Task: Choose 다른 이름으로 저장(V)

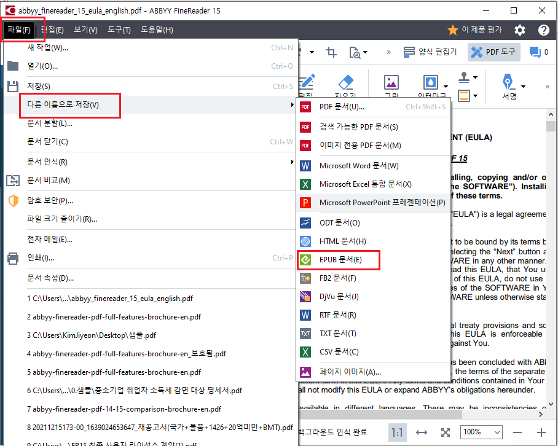Action: (150, 104)
